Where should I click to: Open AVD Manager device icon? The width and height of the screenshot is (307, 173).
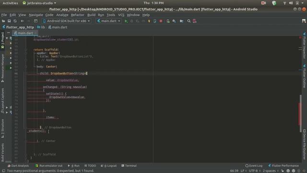168,21
